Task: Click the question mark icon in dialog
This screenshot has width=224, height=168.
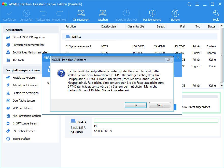Action: pyautogui.click(x=61, y=73)
